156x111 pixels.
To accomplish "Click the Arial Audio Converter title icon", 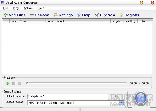I will click(3, 3).
